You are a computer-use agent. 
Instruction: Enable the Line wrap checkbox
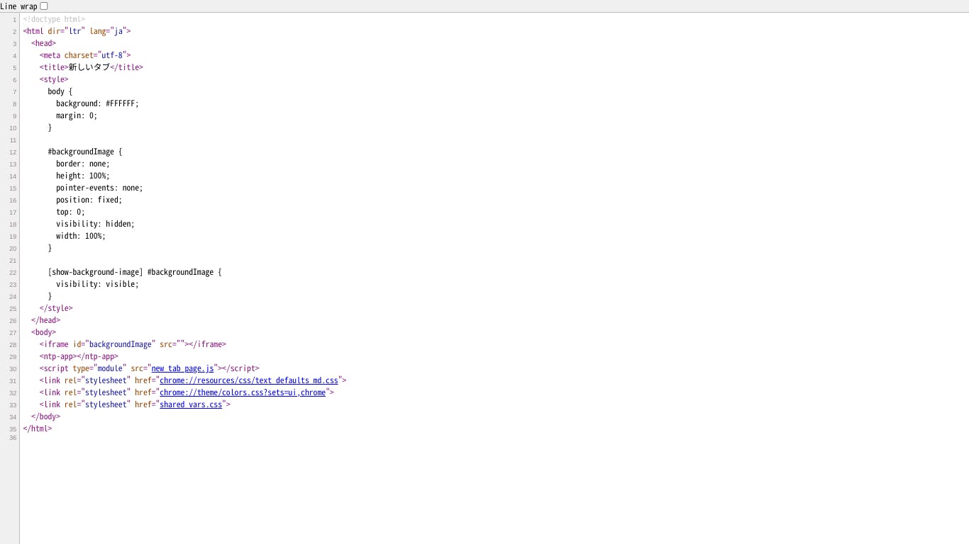pos(44,6)
